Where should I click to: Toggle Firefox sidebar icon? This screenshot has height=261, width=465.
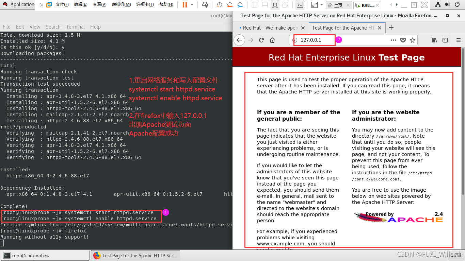click(x=445, y=40)
